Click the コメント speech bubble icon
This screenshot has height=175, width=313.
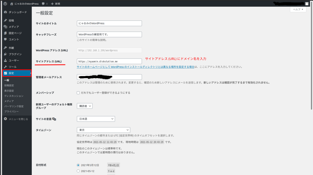pos(5,39)
